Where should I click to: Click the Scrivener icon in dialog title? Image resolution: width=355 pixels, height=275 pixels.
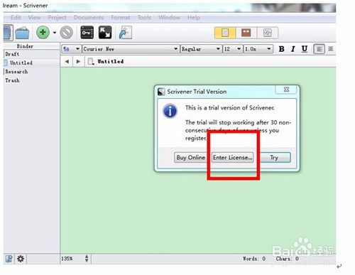point(161,92)
